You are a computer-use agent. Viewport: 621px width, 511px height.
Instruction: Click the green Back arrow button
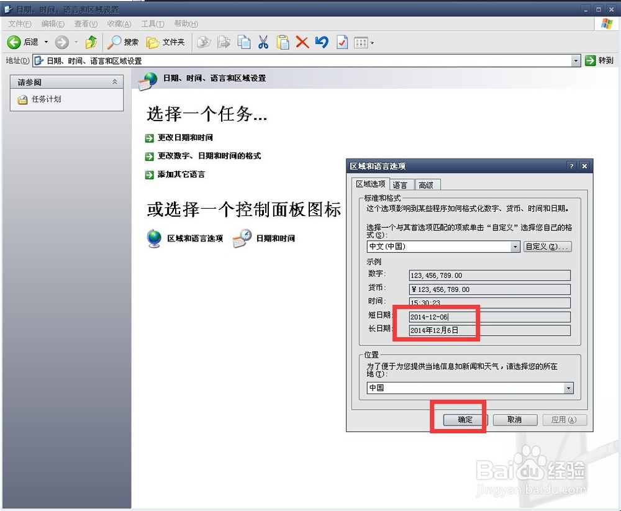tap(14, 42)
